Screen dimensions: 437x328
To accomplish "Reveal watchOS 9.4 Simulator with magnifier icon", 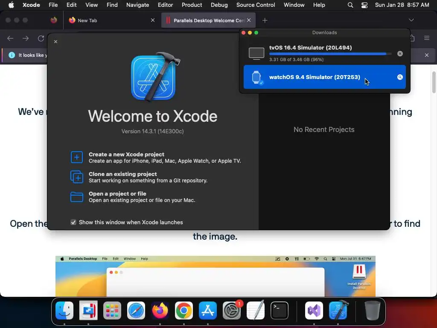I will (400, 77).
